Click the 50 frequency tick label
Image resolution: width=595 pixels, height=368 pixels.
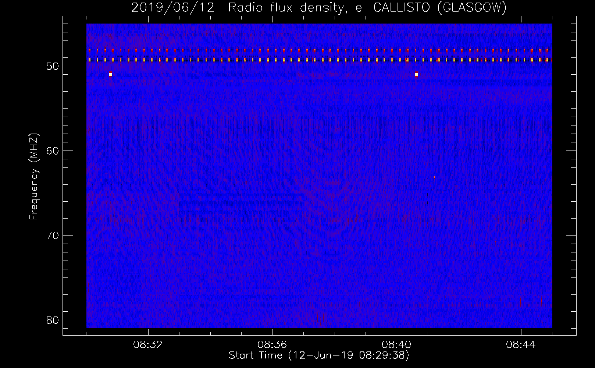[x=53, y=66]
